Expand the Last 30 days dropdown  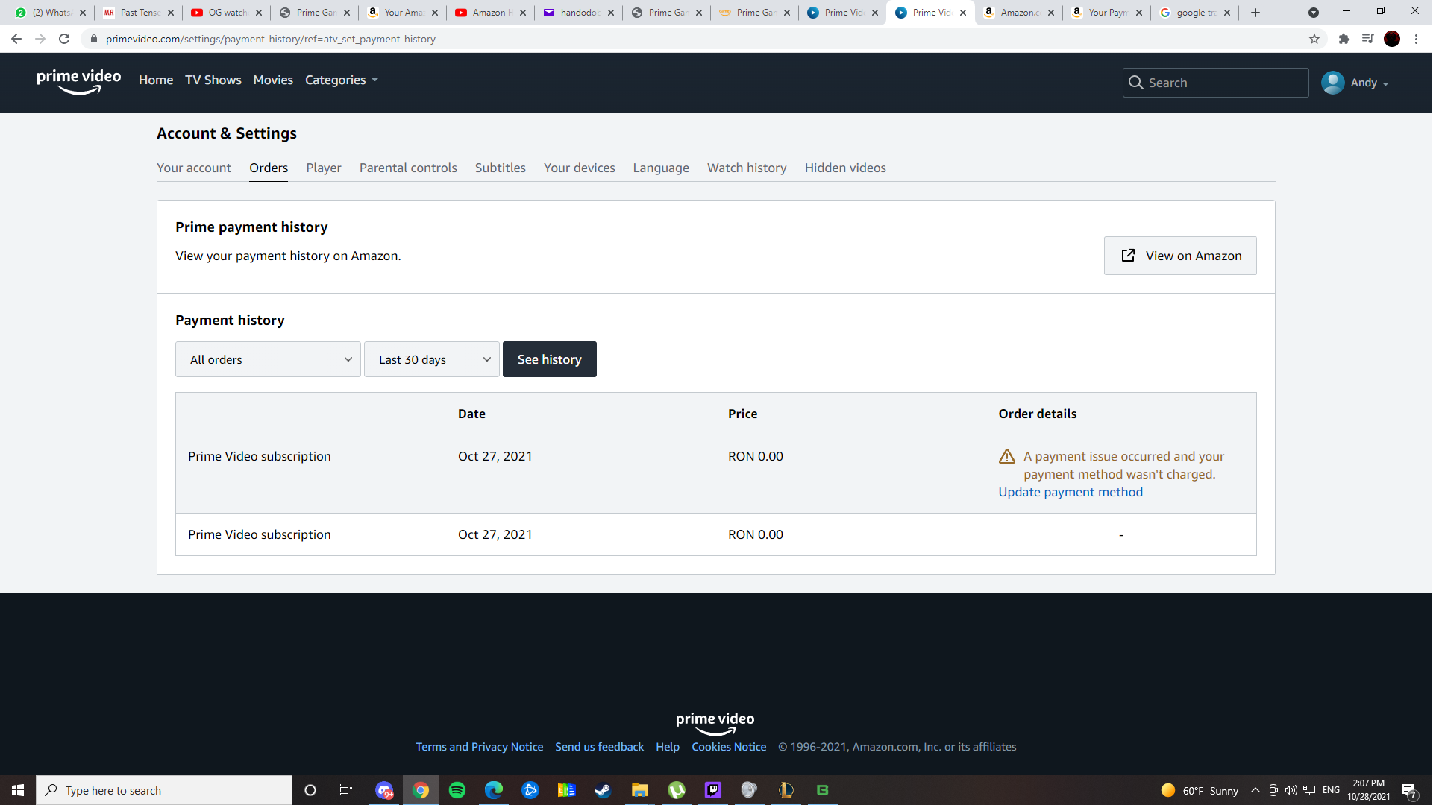[431, 359]
